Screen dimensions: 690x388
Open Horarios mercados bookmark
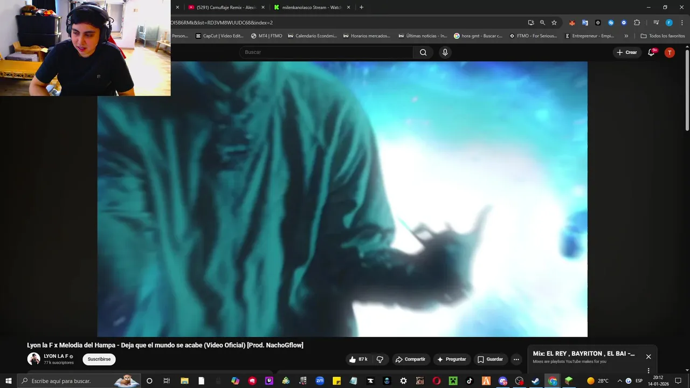367,36
